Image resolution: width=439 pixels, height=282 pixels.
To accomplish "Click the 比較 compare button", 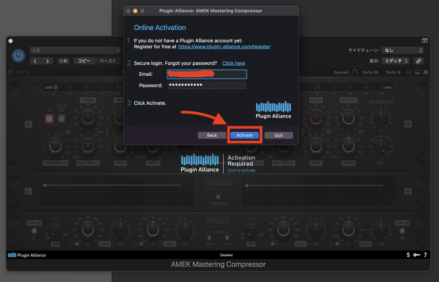I will tap(64, 61).
